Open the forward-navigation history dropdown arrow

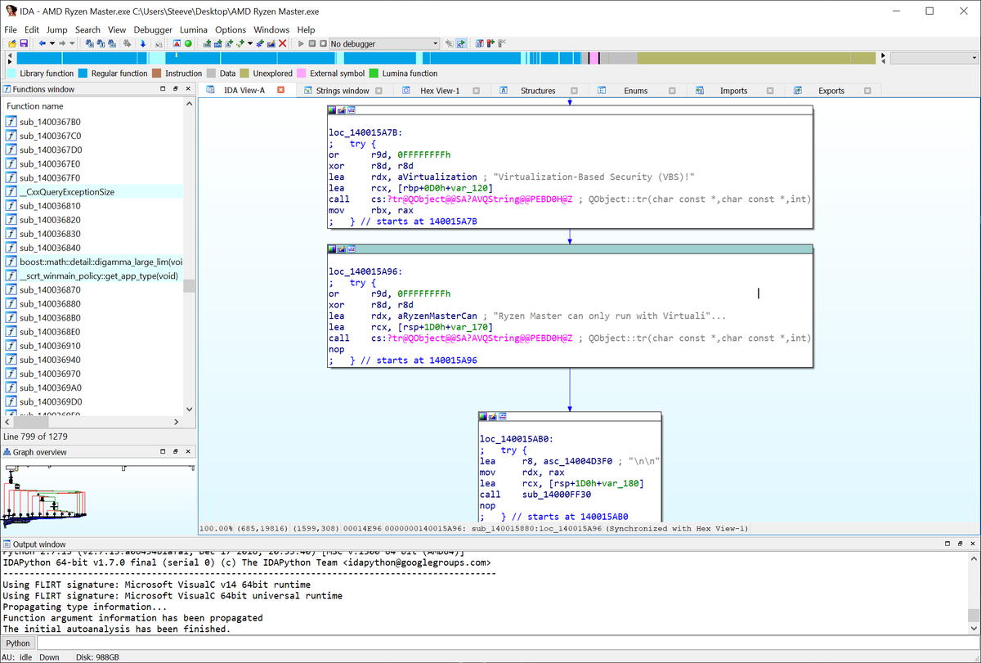click(x=72, y=43)
